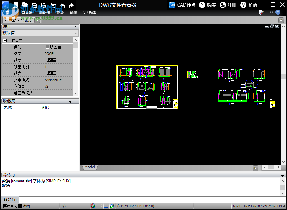Viewport: 287px width, 210px height.
Task: Pin the 属性 properties panel
Action: click(x=75, y=27)
